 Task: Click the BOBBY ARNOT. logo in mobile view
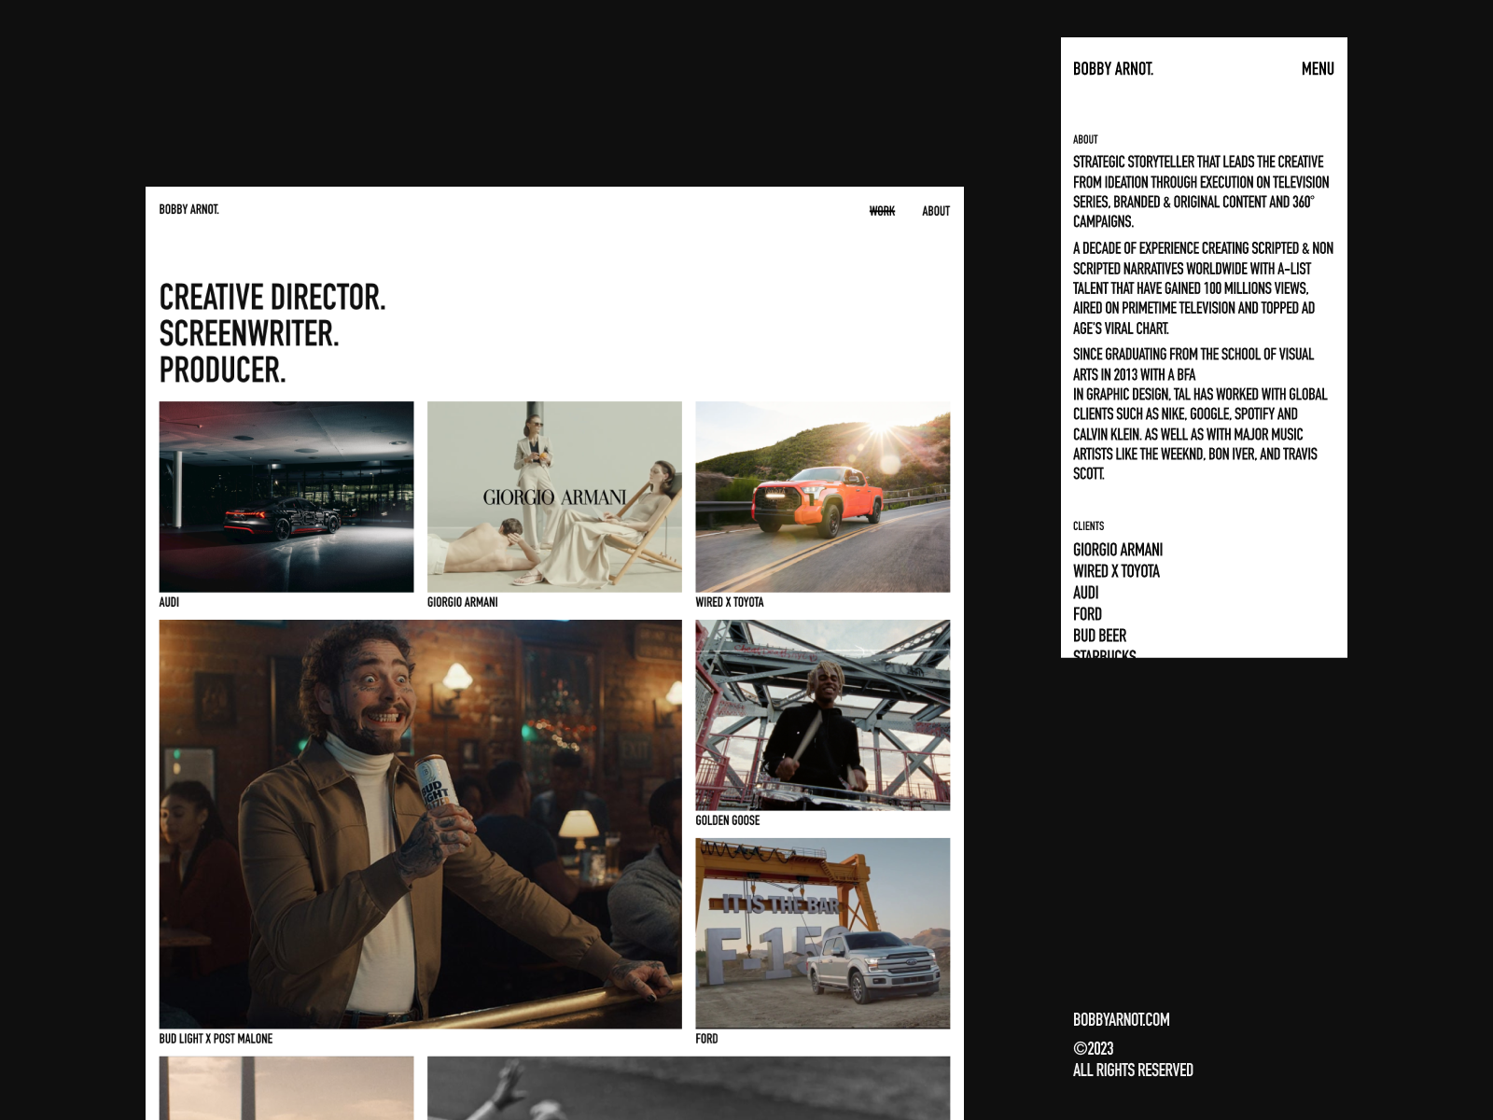(1113, 69)
